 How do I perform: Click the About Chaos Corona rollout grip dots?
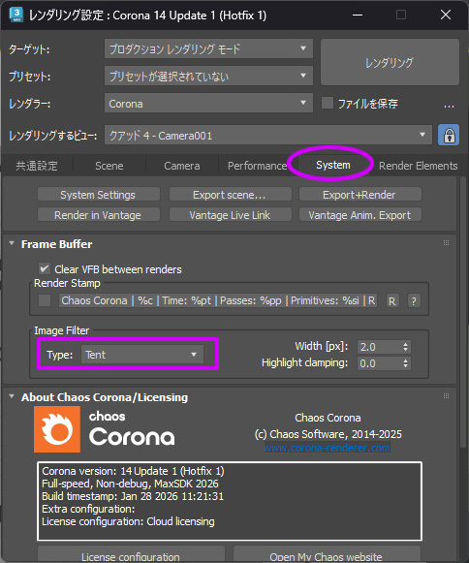pos(446,395)
